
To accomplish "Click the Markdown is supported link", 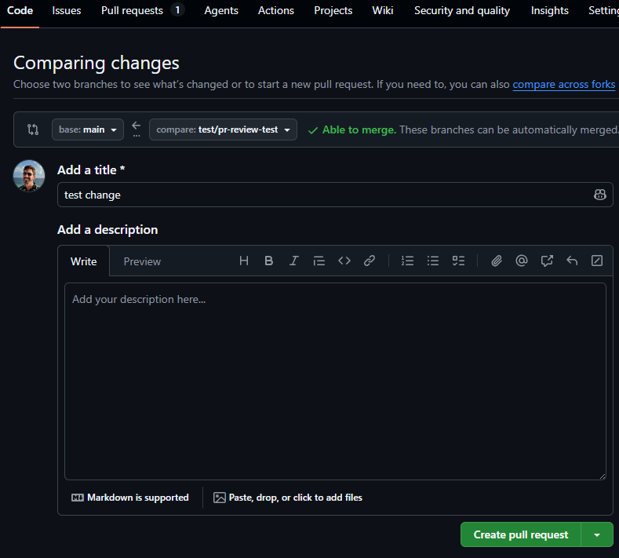I will [x=130, y=498].
